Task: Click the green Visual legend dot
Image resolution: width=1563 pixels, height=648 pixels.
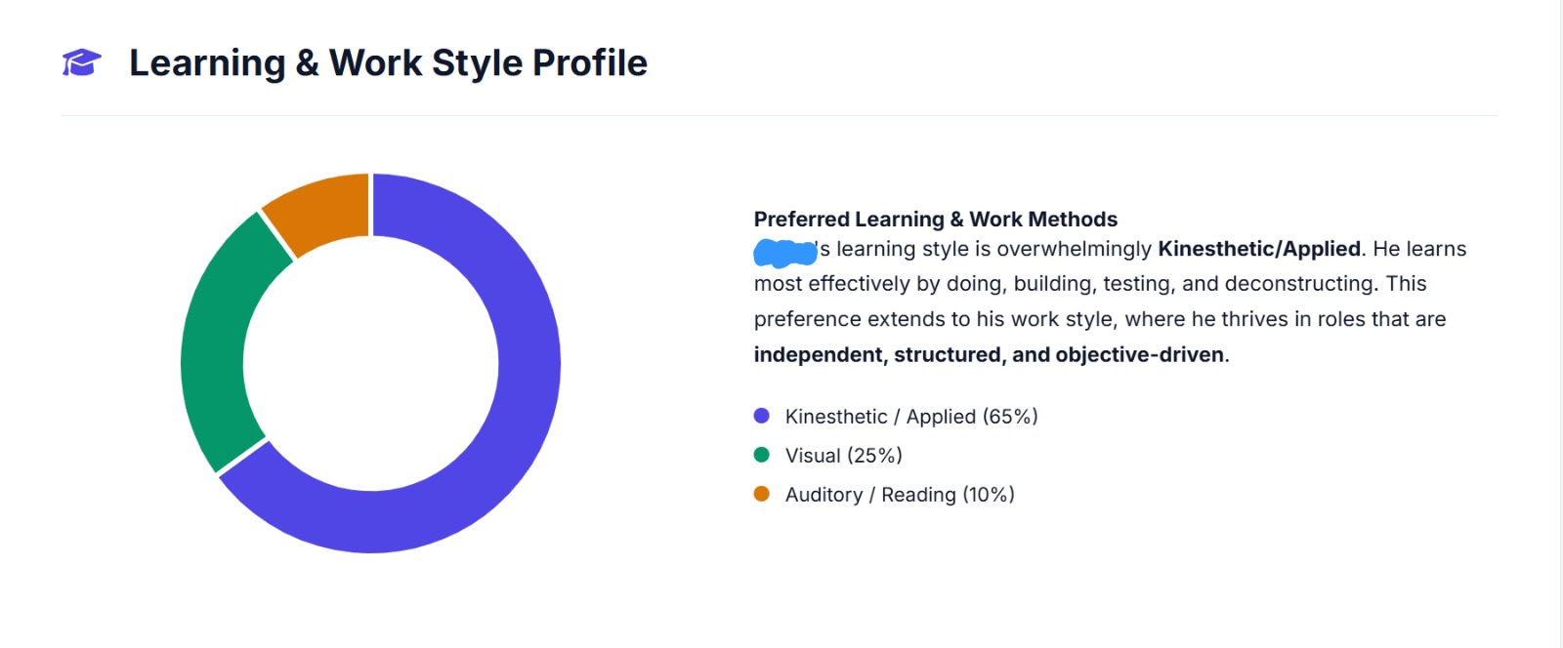Action: pyautogui.click(x=762, y=455)
